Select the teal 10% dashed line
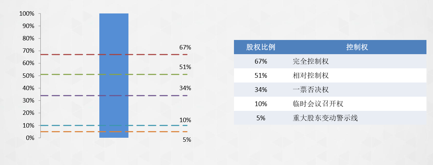 [x=114, y=125]
